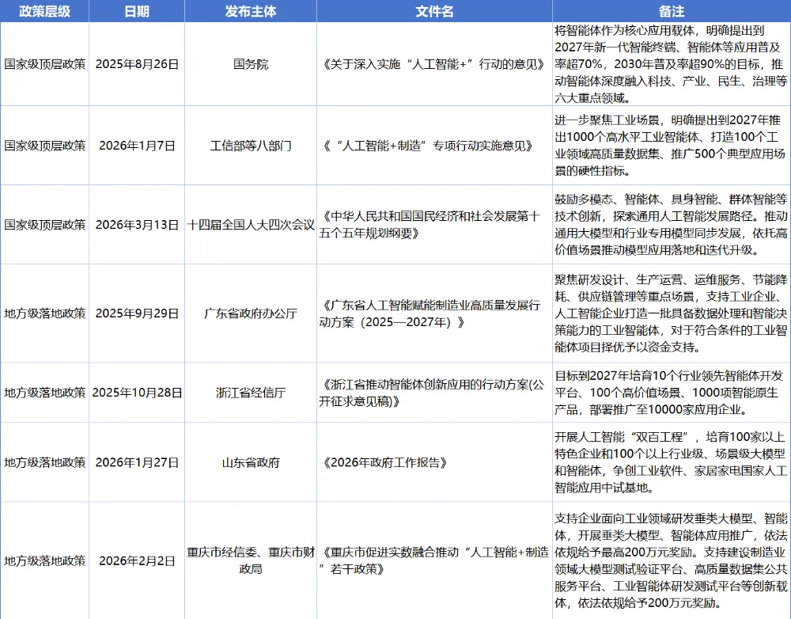Select the date cell 2026年1月7日
This screenshot has height=619, width=791.
[137, 146]
